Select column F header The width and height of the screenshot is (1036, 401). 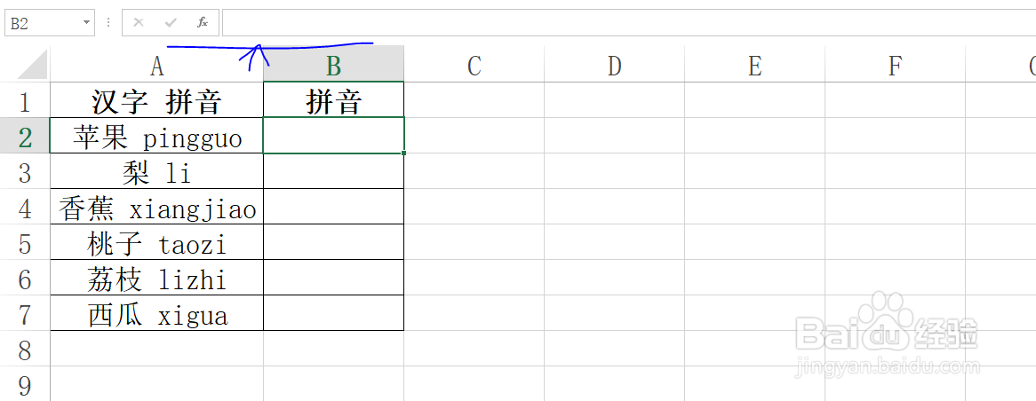click(x=895, y=66)
